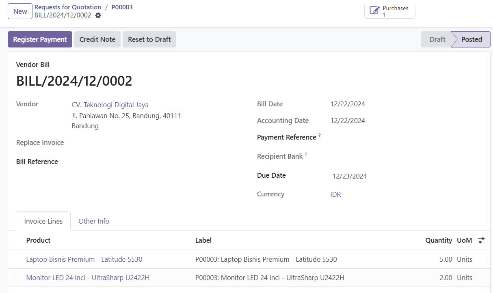Open the IDR currency link
The image size is (493, 293).
335,194
